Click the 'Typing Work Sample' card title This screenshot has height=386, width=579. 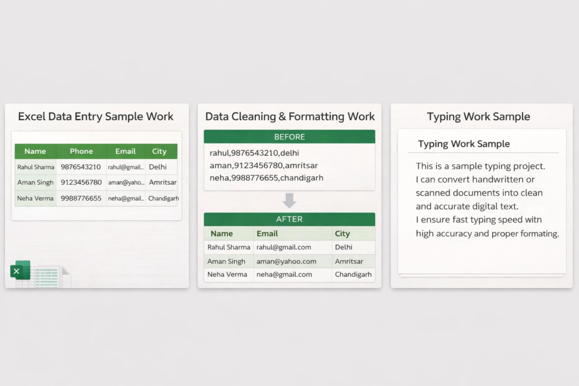[x=478, y=116]
